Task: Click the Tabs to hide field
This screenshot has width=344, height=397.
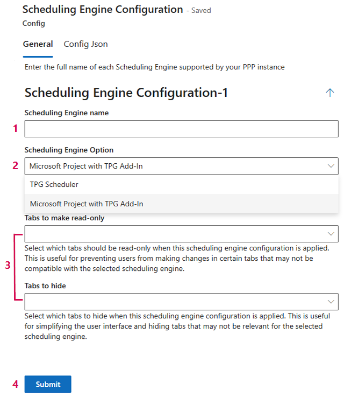Action: tap(181, 302)
